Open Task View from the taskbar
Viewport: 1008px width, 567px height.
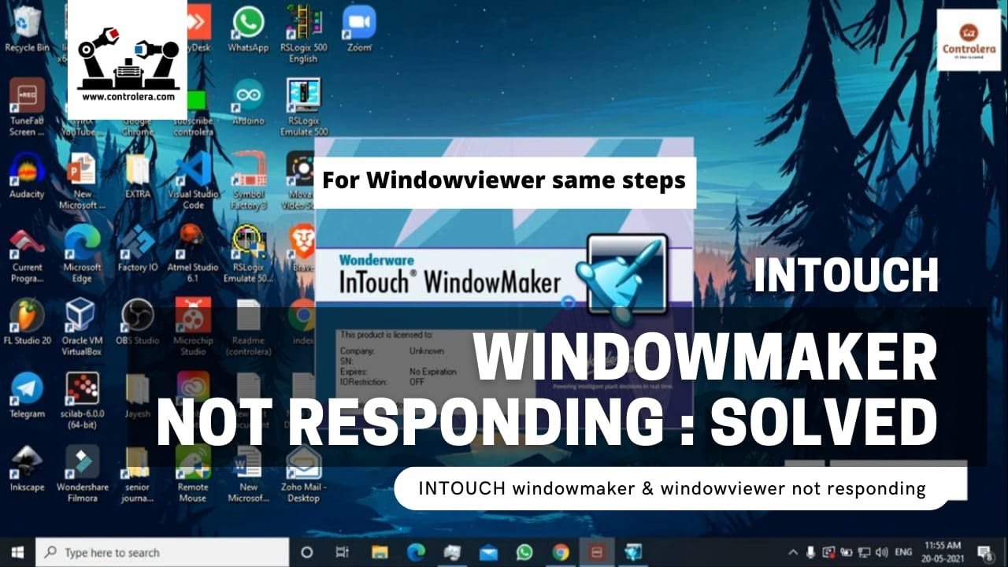[x=343, y=552]
